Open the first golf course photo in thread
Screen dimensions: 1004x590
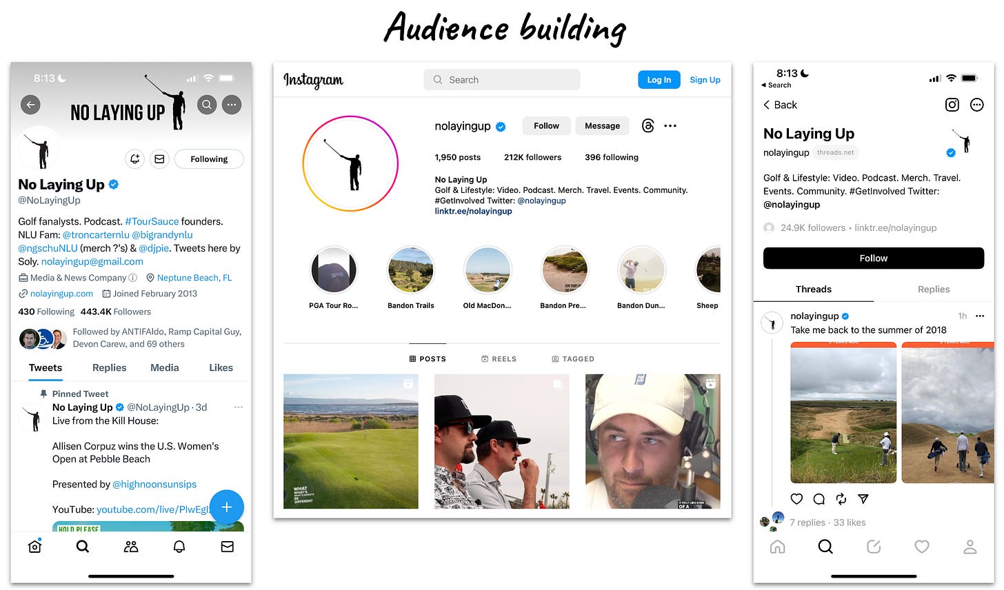[x=843, y=413]
